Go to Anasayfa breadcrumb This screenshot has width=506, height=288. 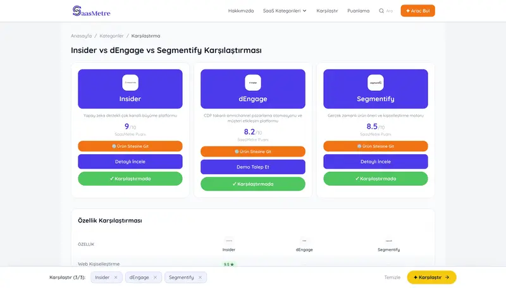pyautogui.click(x=82, y=36)
